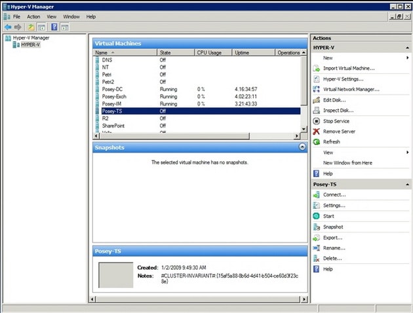The image size is (413, 313).
Task: Select Hyper-V Manager root tree node
Action: click(x=31, y=38)
